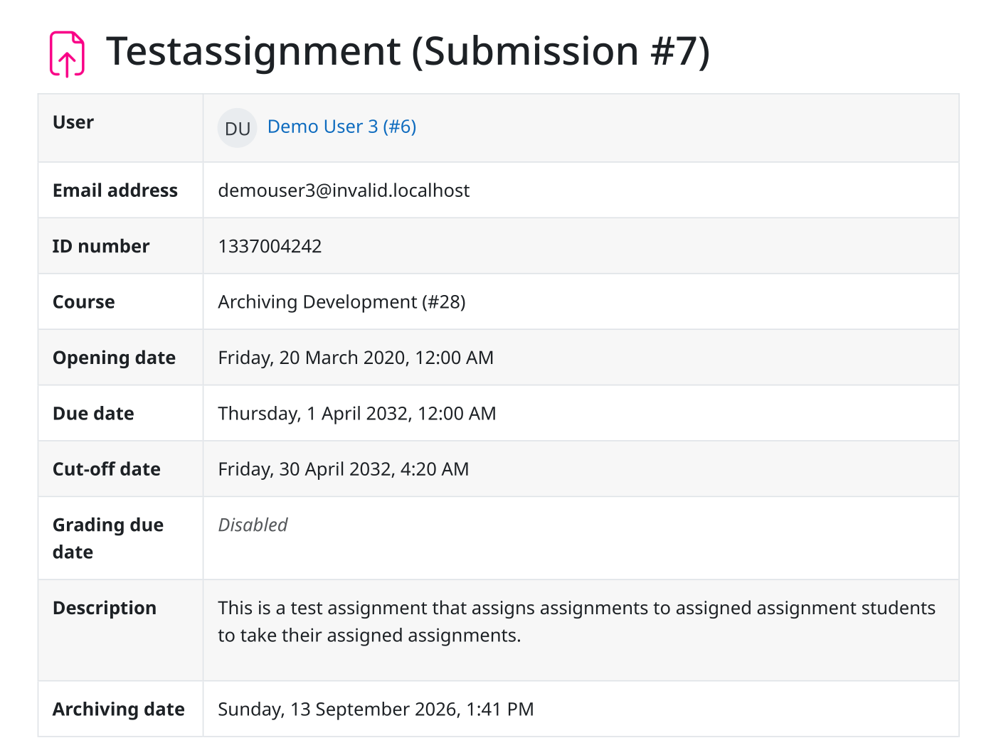Click the DU user avatar

[x=237, y=128]
